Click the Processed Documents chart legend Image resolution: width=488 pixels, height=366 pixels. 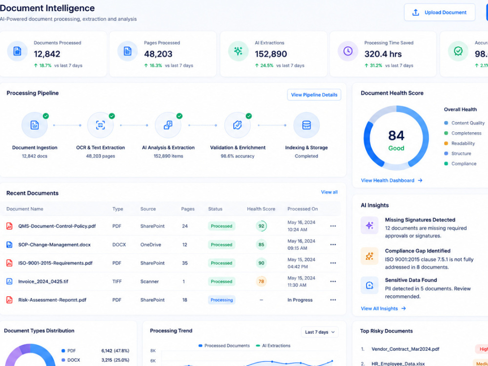pyautogui.click(x=224, y=346)
